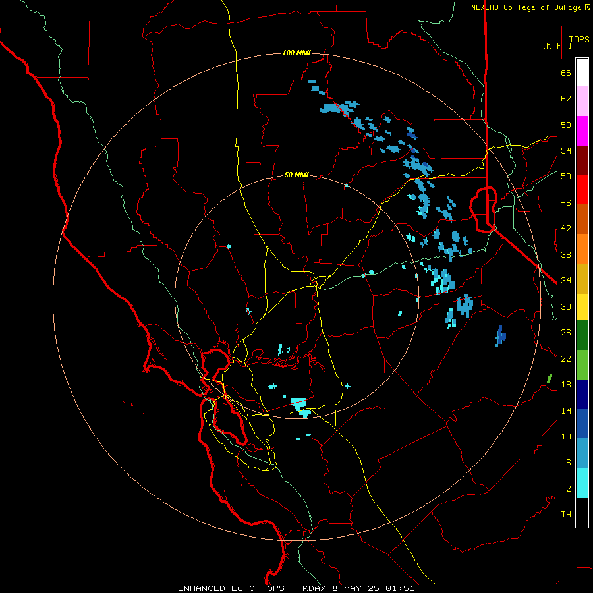Click the dark orange 42-46 kft swatch
Viewport: 593px width, 593px height.
coord(582,219)
